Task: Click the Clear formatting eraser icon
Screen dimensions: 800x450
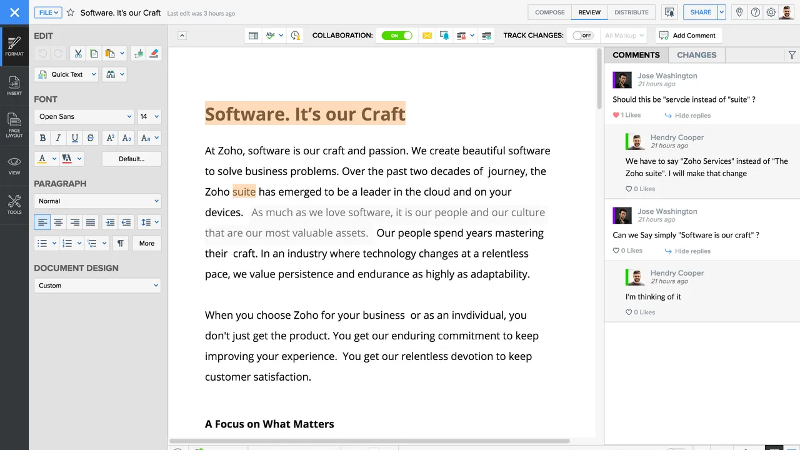Action: pos(154,54)
